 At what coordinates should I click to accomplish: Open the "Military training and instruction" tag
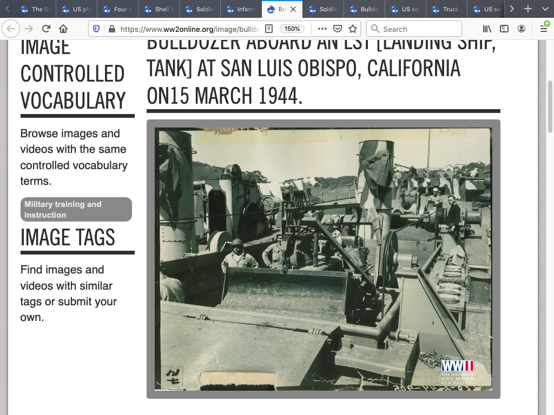click(76, 210)
